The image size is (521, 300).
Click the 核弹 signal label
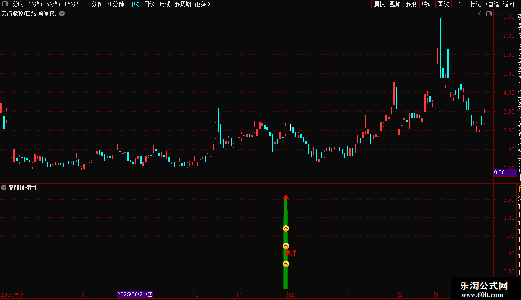[x=291, y=253]
